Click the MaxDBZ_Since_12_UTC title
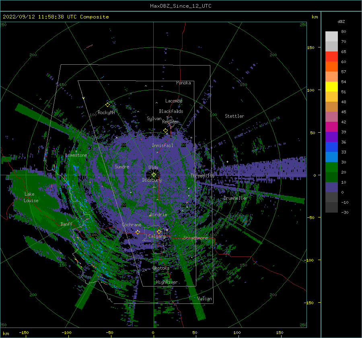The height and width of the screenshot is (338, 362). pyautogui.click(x=181, y=6)
